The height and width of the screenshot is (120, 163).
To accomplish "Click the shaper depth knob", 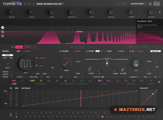I will [x=66, y=63].
